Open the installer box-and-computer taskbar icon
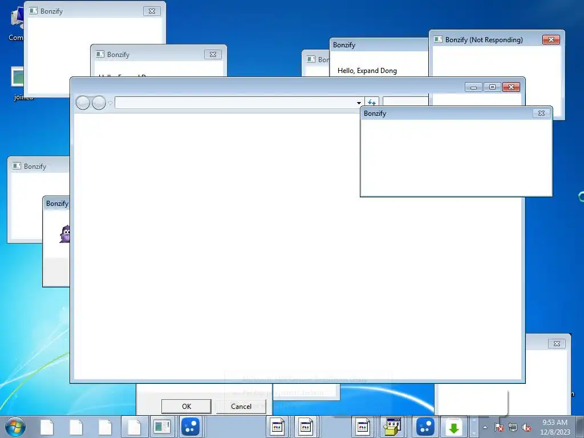Screen dimensions: 584x438 [392, 427]
